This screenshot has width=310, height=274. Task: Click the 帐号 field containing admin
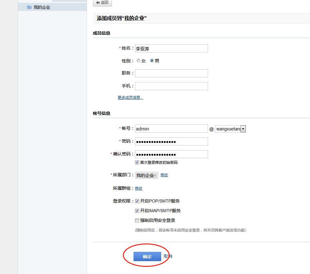[x=171, y=129]
